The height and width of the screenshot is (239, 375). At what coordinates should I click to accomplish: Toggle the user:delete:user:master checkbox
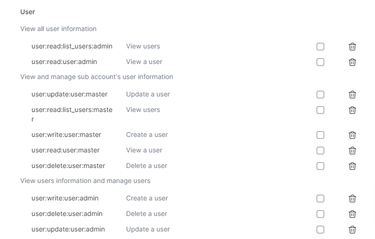click(x=320, y=166)
